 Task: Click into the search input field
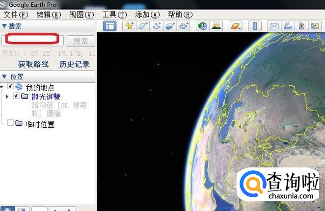(x=32, y=40)
